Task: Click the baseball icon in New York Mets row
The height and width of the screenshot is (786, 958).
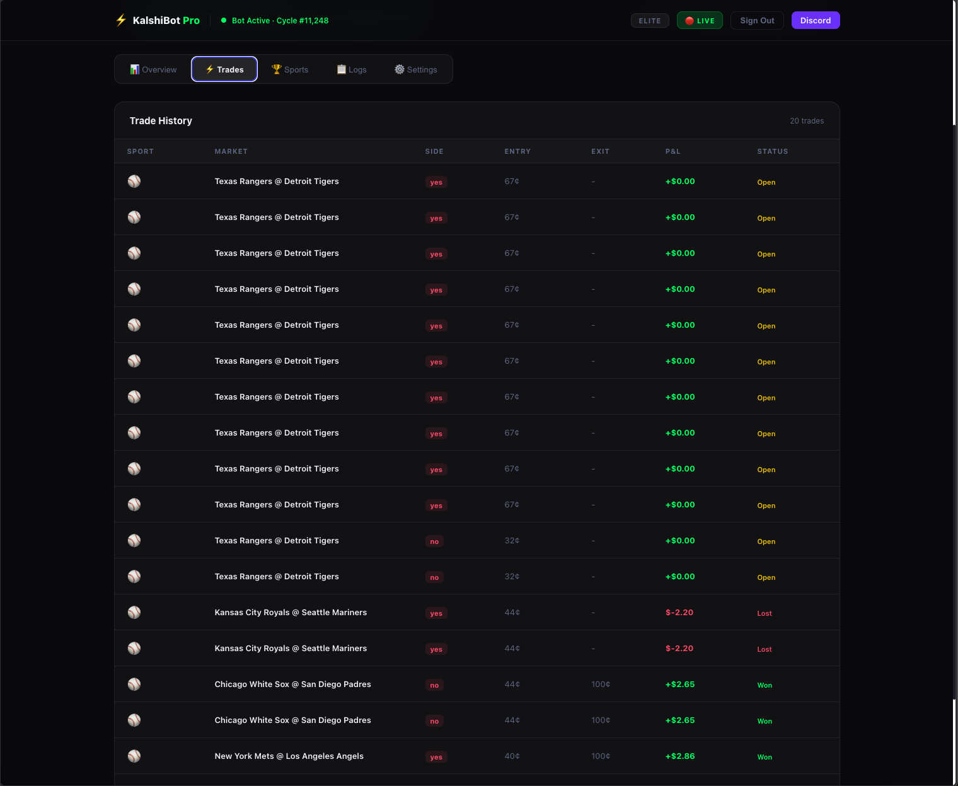Action: 134,756
